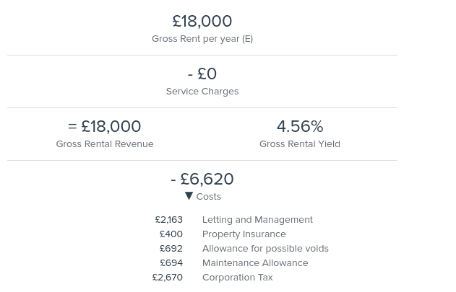Select the £0 Service Charges amount
456x292 pixels.
(x=202, y=74)
